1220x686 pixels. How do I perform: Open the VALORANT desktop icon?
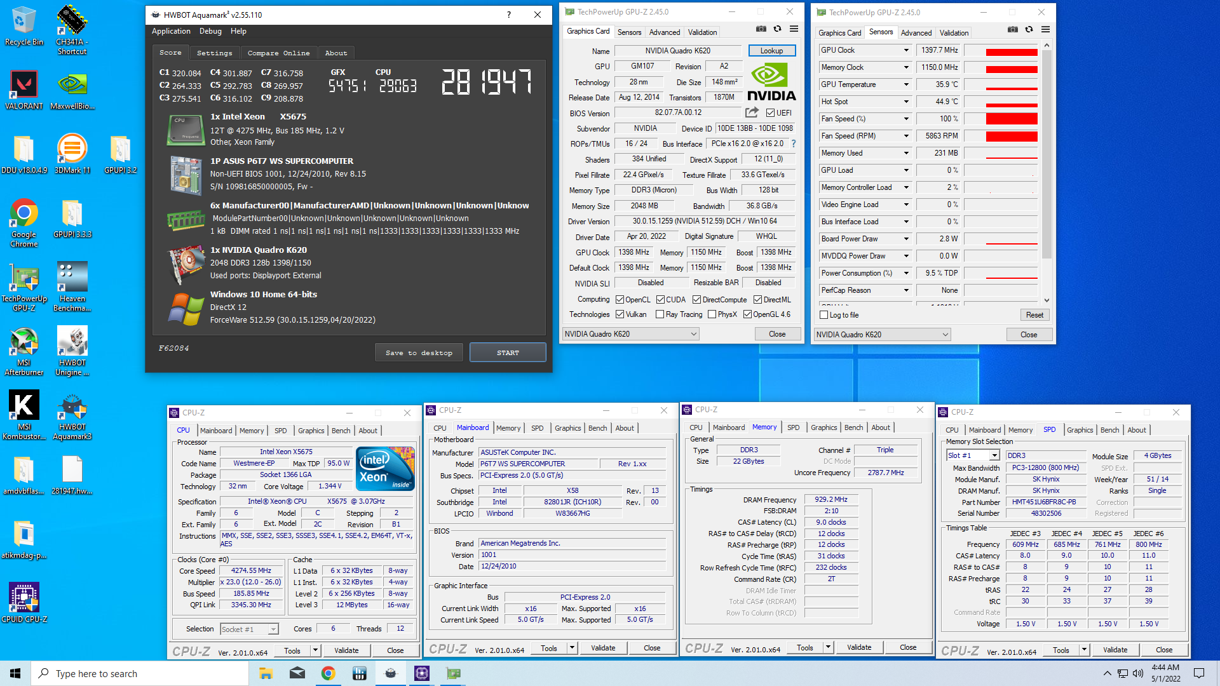point(24,90)
